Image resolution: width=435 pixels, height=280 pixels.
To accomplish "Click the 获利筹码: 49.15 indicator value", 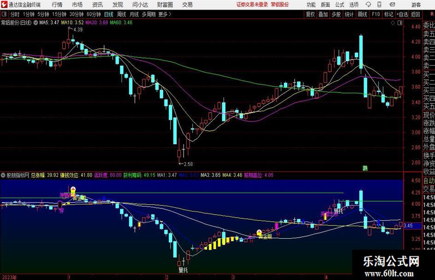I will pos(139,175).
